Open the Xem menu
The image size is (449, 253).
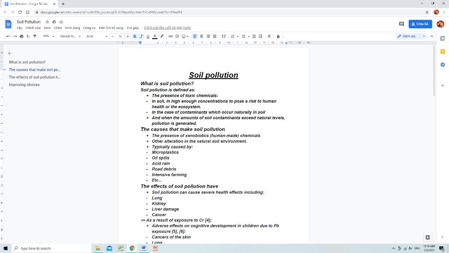[x=47, y=28]
